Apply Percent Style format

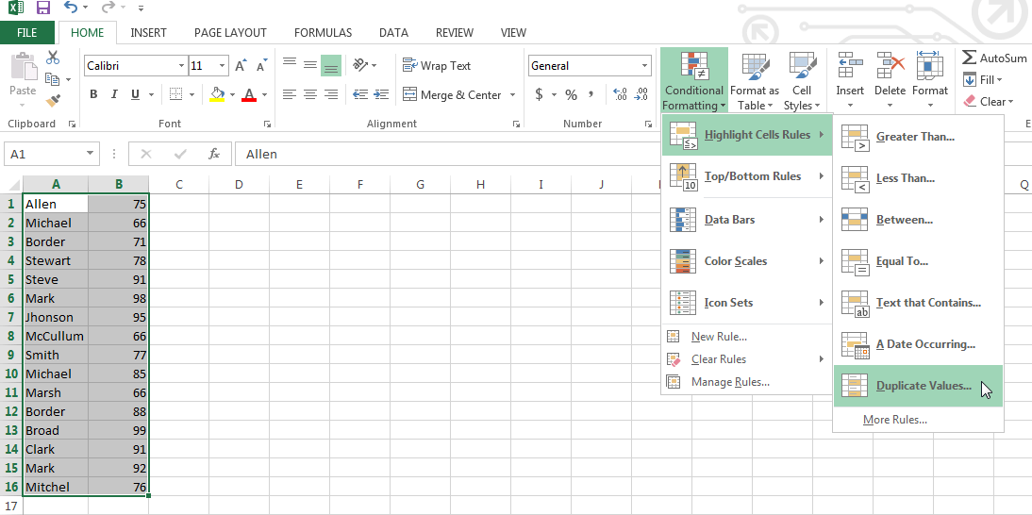(x=571, y=94)
